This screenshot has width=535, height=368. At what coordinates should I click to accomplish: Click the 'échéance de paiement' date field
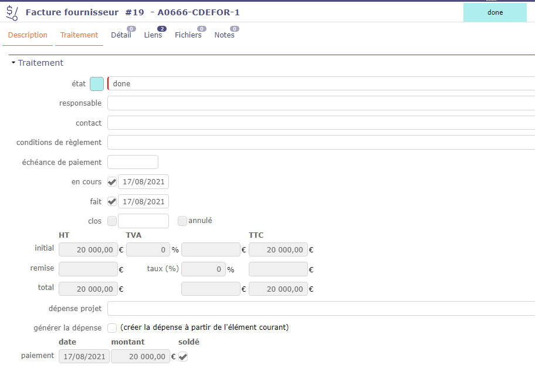(x=133, y=162)
